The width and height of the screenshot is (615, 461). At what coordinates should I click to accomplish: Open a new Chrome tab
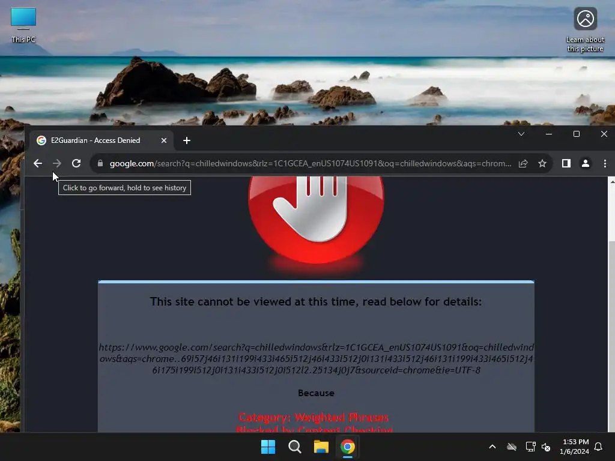[187, 140]
